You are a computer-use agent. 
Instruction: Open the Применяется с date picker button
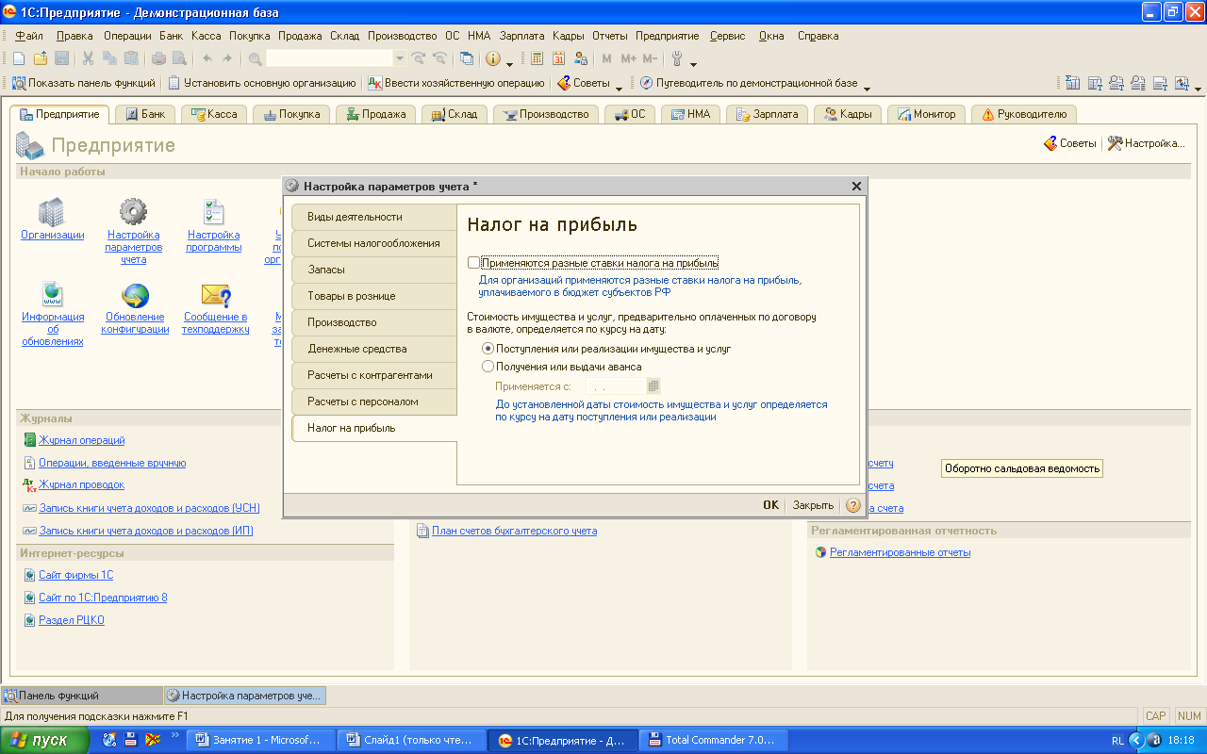653,386
